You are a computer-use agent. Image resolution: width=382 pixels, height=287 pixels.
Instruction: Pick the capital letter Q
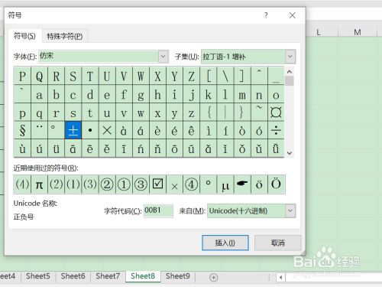point(39,76)
